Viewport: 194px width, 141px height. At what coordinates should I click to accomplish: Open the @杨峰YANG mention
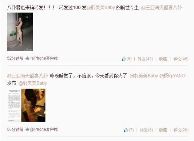point(172,76)
